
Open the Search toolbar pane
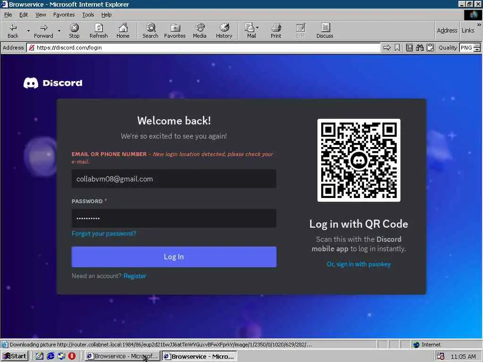pos(150,31)
